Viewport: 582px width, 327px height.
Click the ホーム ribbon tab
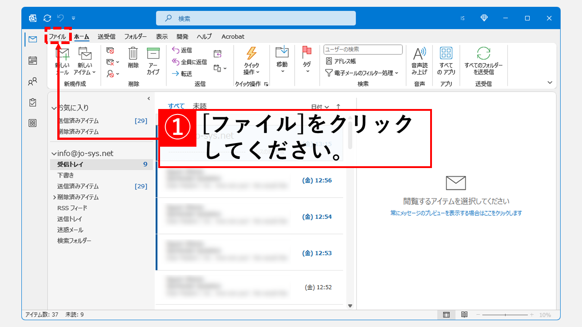tap(81, 36)
